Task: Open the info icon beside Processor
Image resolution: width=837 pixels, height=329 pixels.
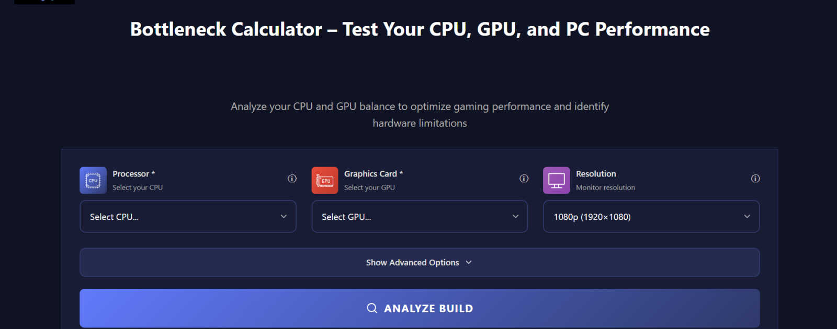Action: pos(291,179)
